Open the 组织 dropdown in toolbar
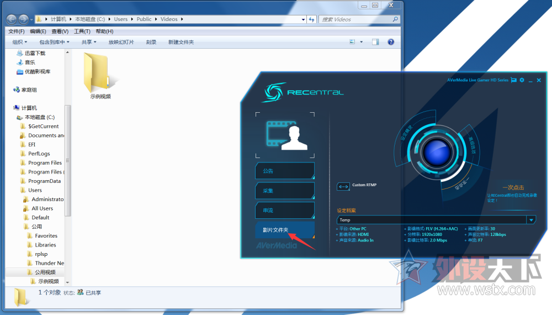The height and width of the screenshot is (315, 552). pyautogui.click(x=20, y=42)
